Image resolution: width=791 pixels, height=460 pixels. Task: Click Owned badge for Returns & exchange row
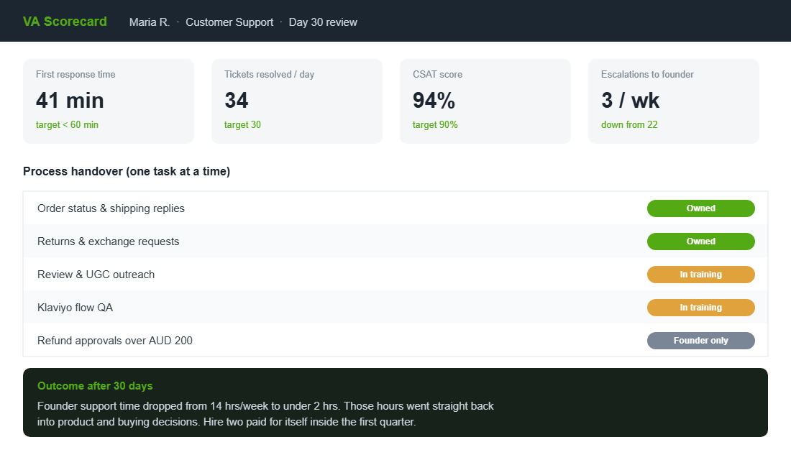(700, 241)
